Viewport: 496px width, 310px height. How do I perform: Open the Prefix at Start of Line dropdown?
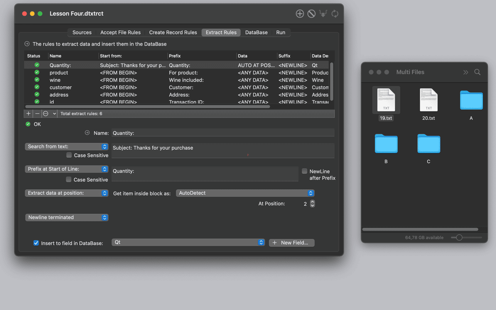[x=66, y=169]
